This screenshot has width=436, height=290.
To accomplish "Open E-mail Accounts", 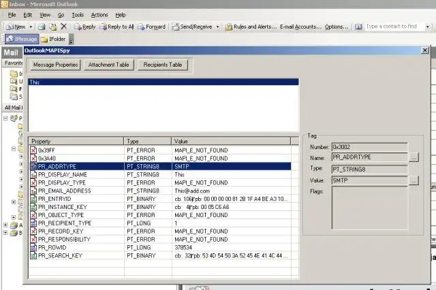I will (300, 27).
